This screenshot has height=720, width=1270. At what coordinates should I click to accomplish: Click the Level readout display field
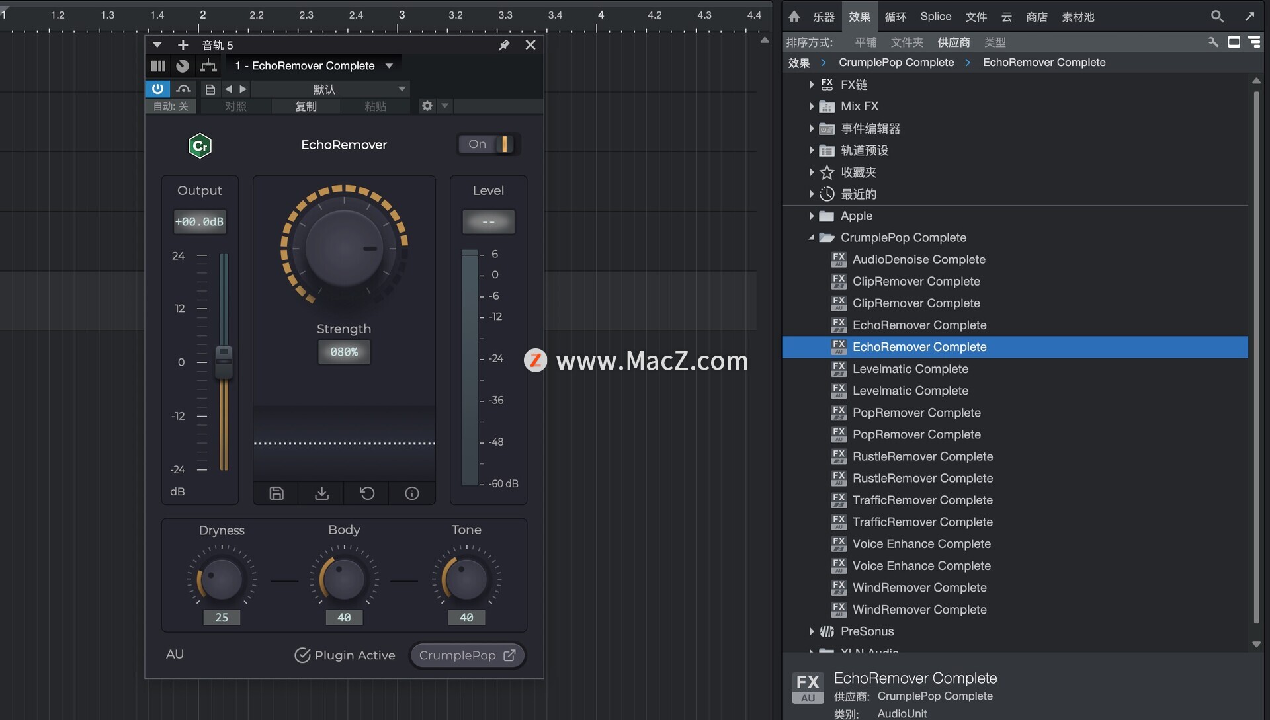pos(488,221)
